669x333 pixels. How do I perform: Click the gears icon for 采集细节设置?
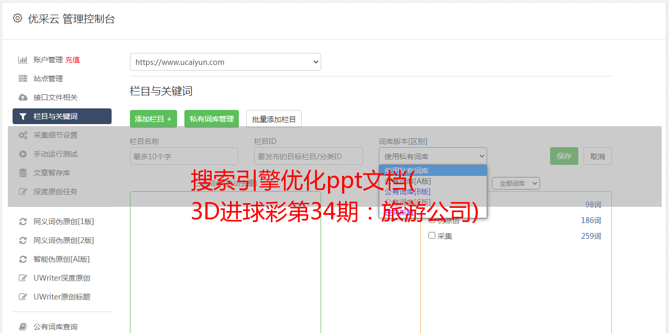[23, 135]
